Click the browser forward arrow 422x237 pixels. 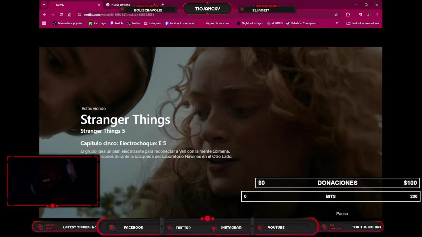(53, 14)
